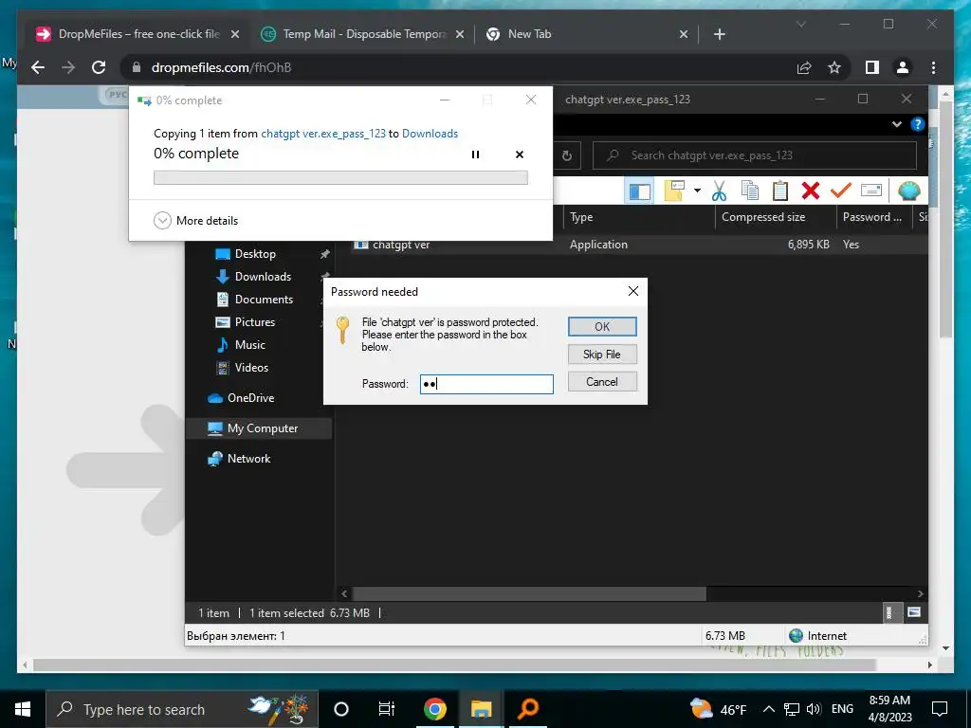The width and height of the screenshot is (971, 728).
Task: Select OneDrive in the navigation pane
Action: point(250,398)
